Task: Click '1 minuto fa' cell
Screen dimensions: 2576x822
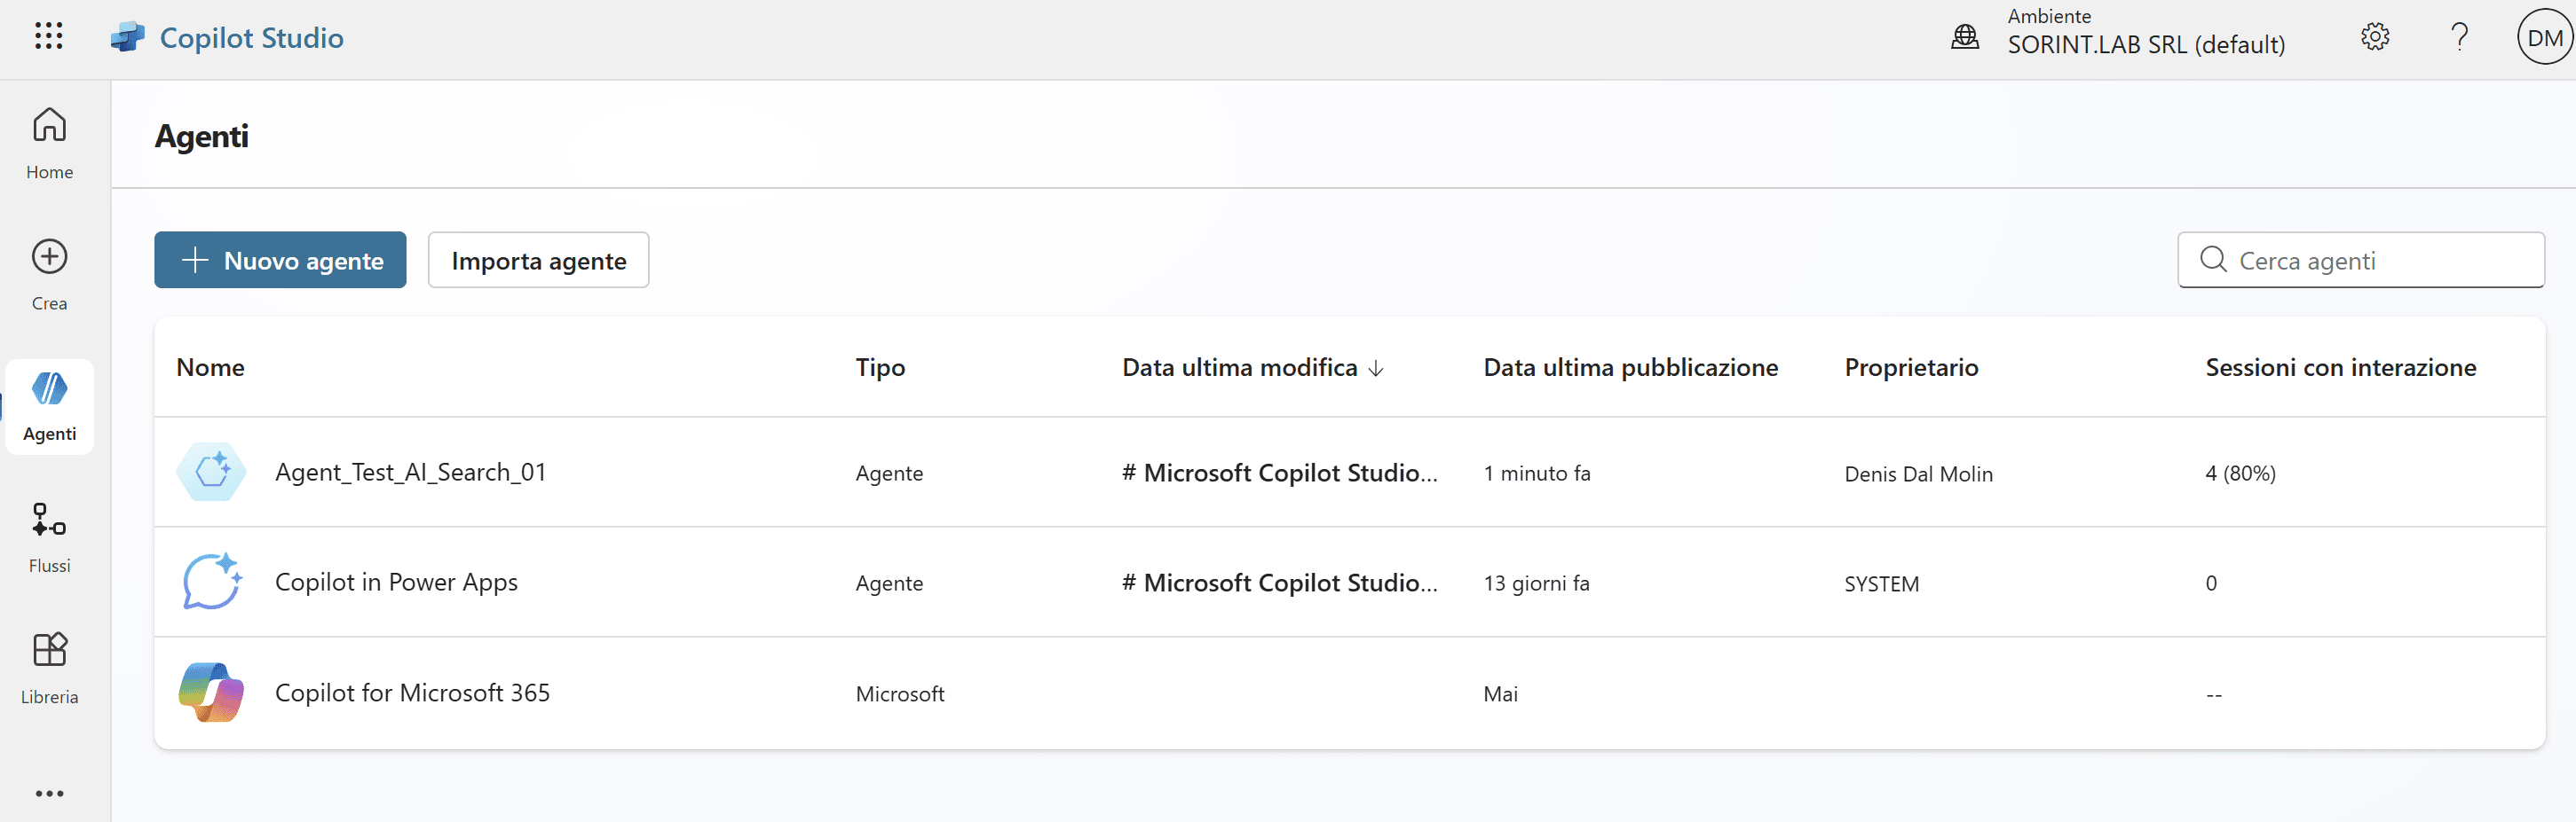Action: (x=1536, y=474)
